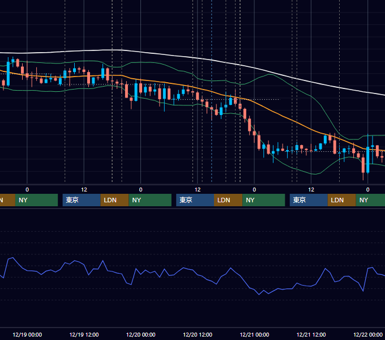Select the 東京 session block around 12/21 12:00
This screenshot has height=340, width=385.
309,200
